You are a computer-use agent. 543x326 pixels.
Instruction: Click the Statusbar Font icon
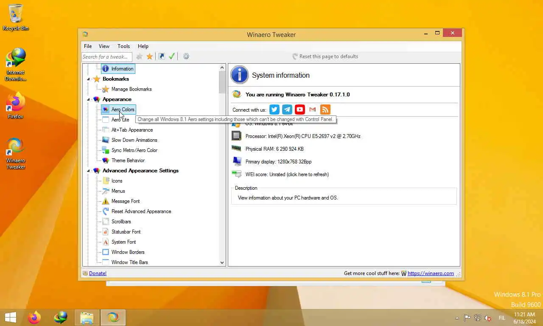[x=106, y=232]
